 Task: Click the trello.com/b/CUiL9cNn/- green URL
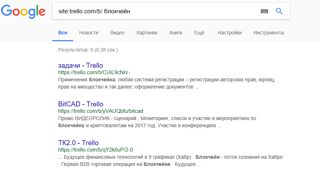coord(94,72)
